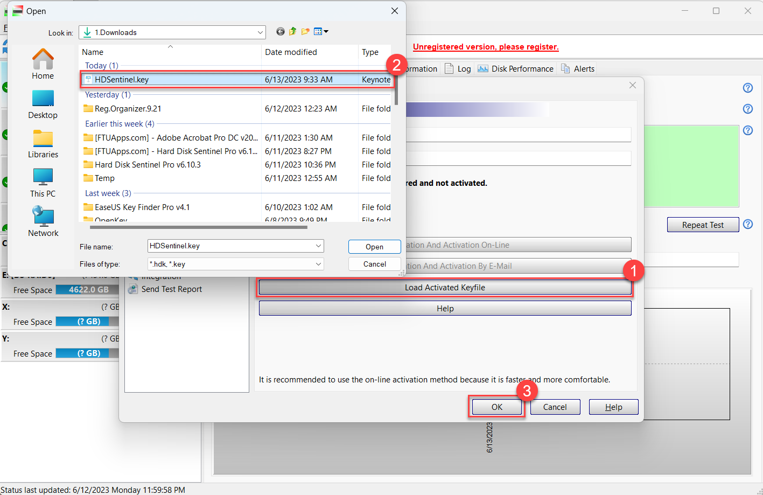
Task: Click the 6/13/2023 9:33 AM date cell
Action: point(299,80)
